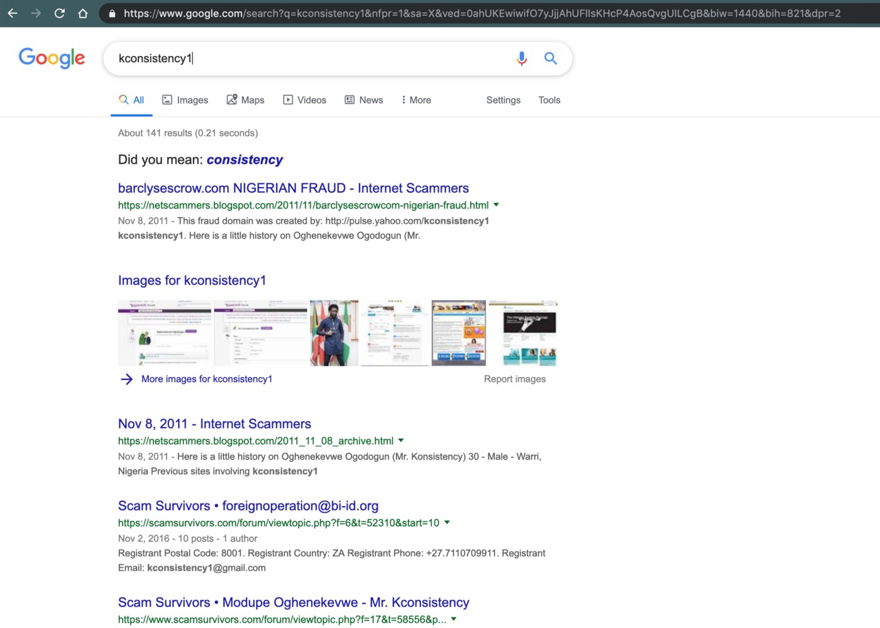This screenshot has height=628, width=880.
Task: Open Scam Survivors Modupe Oghenekevwe result
Action: pos(294,603)
